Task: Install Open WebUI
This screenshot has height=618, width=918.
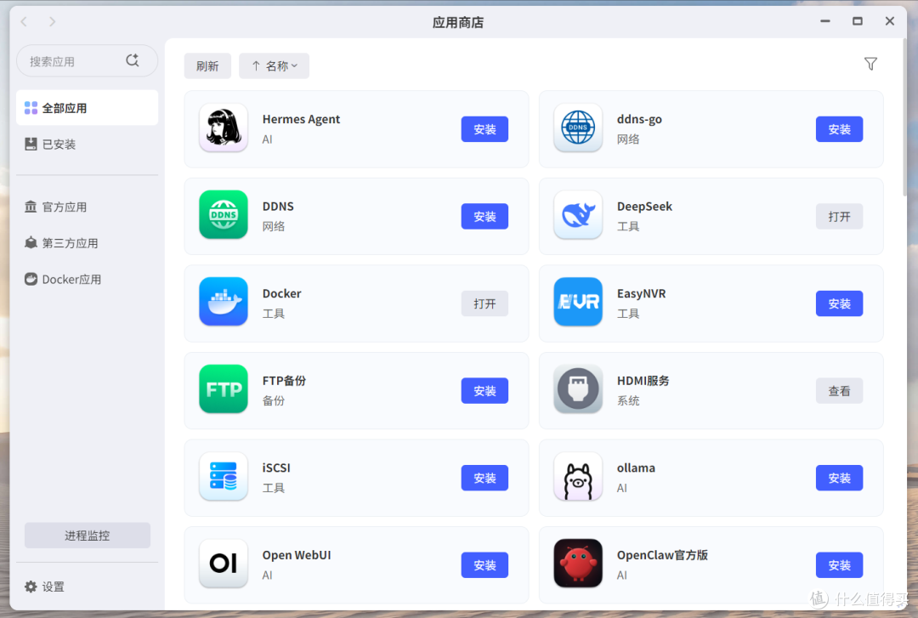Action: 484,565
